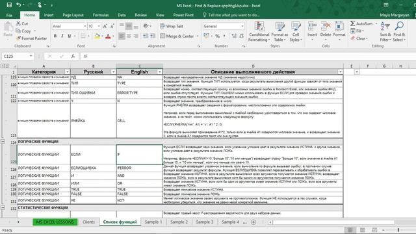Open Cell Styles gallery

296,32
